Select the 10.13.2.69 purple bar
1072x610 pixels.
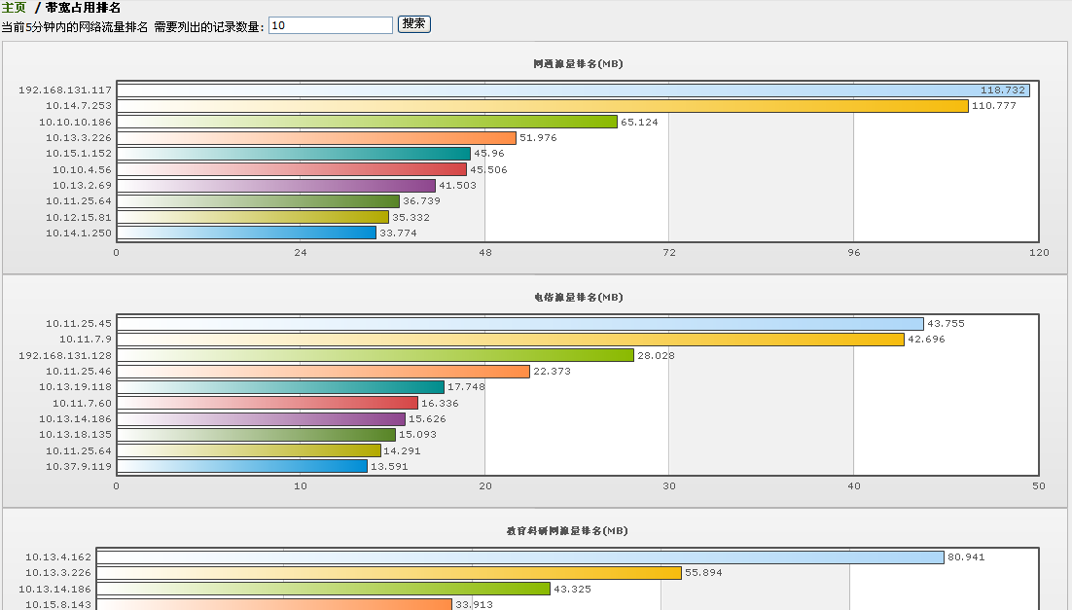tap(275, 186)
